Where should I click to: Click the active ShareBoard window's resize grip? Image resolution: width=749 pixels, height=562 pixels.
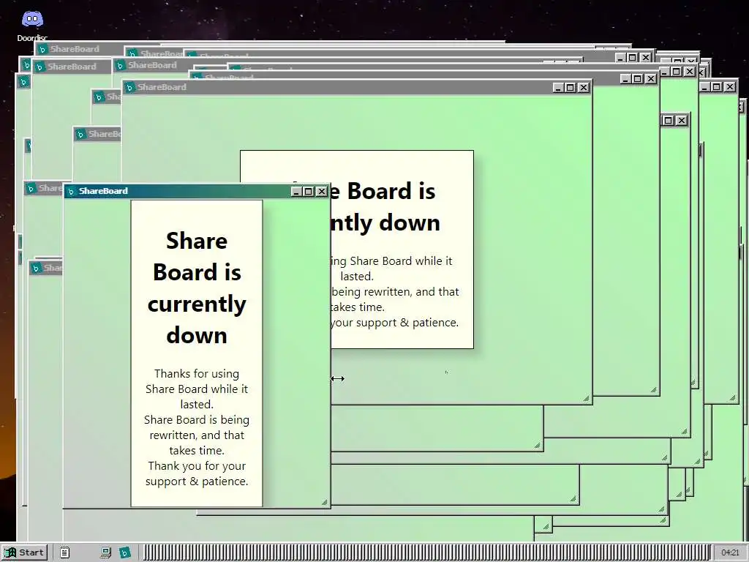click(324, 502)
